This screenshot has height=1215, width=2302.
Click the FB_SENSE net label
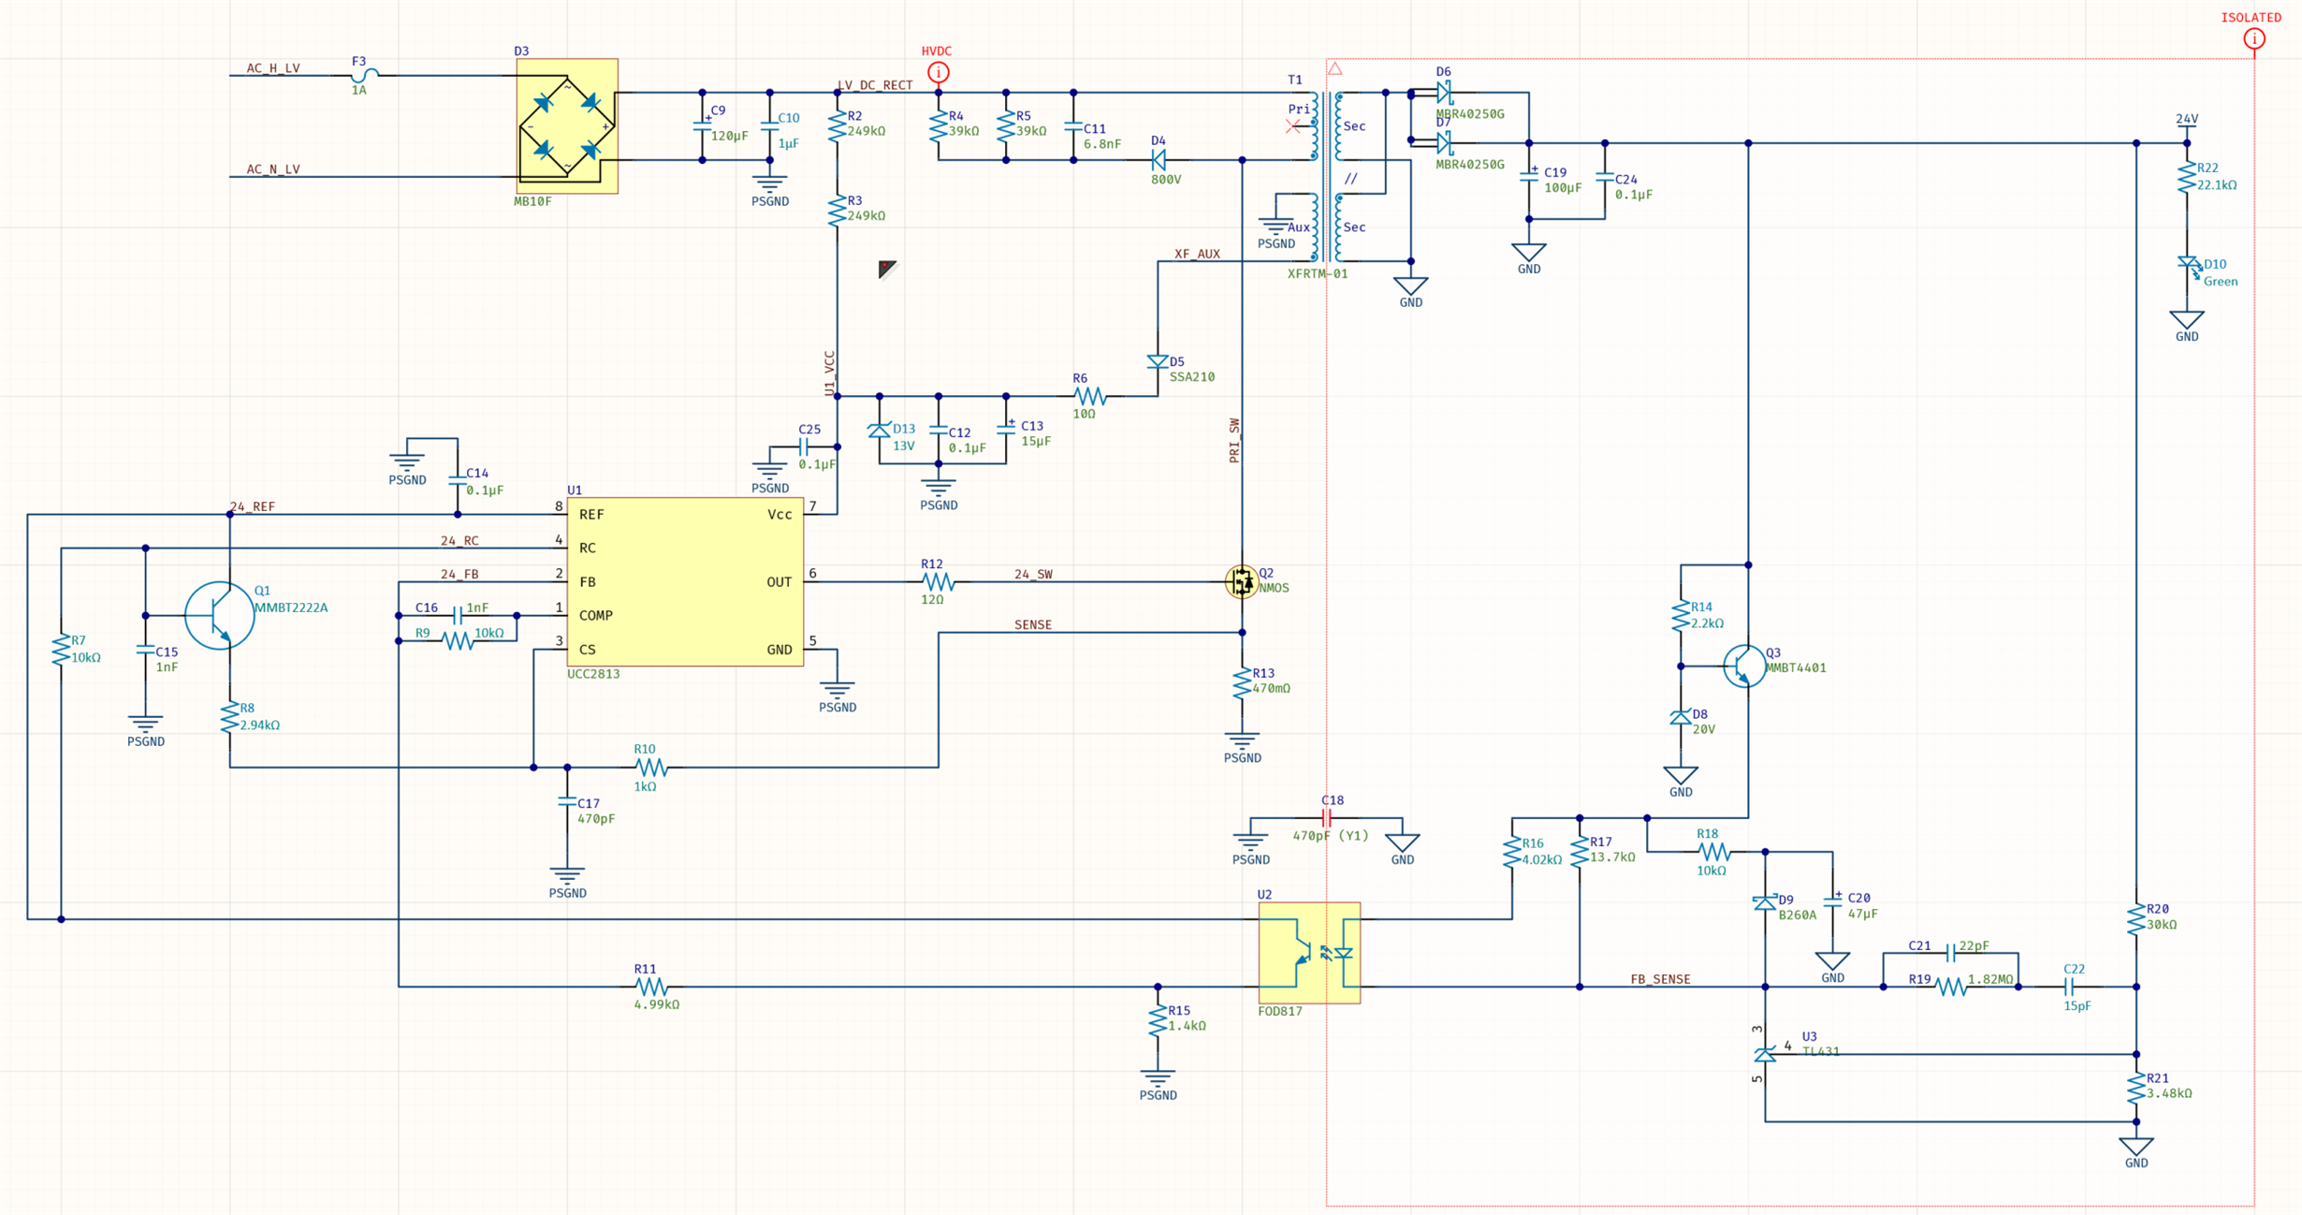point(1660,979)
